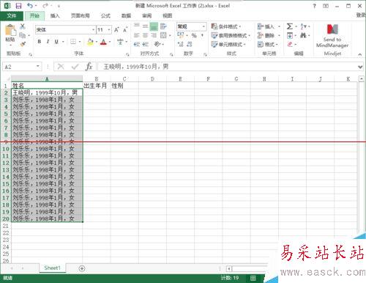
Task: Expand the formula bar chevron
Action: point(360,67)
